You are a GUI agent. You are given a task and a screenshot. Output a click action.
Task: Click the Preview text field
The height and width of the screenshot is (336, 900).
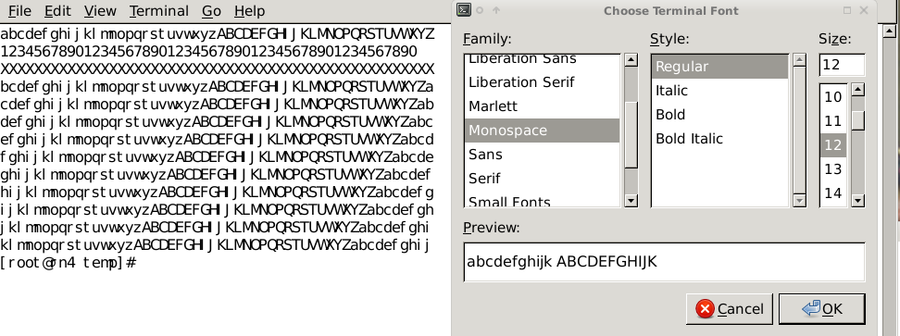click(664, 262)
